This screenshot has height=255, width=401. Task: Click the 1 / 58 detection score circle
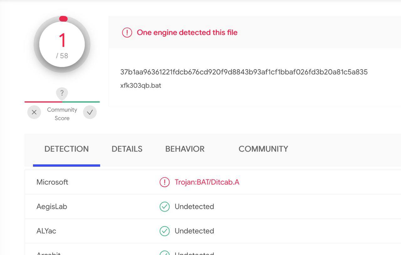click(62, 44)
